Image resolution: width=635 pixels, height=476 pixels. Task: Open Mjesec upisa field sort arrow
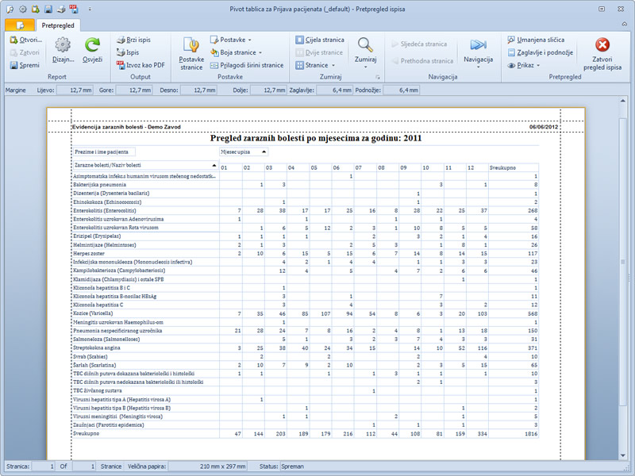[x=264, y=152]
